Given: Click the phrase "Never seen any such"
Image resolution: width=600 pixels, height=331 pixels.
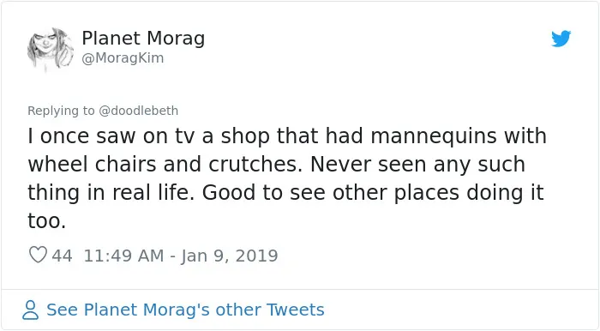Looking at the screenshot, I should pos(418,165).
